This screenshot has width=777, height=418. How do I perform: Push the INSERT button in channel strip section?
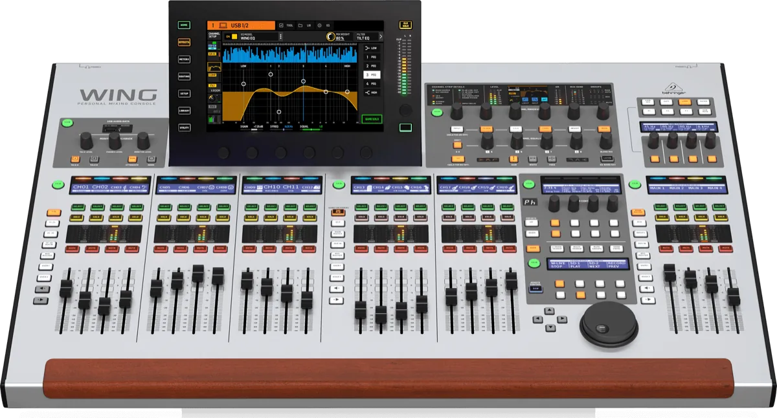[574, 129]
